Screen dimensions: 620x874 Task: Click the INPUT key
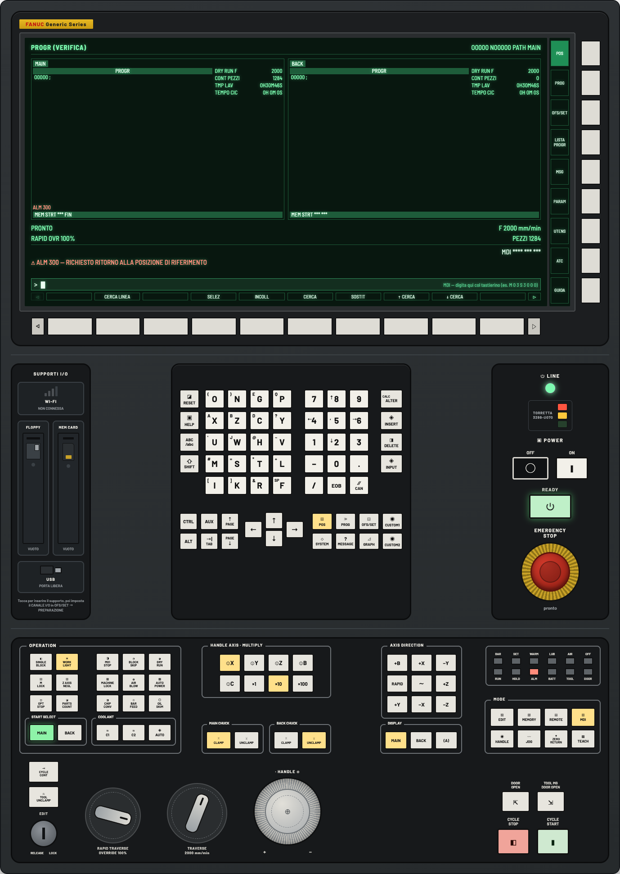point(391,464)
